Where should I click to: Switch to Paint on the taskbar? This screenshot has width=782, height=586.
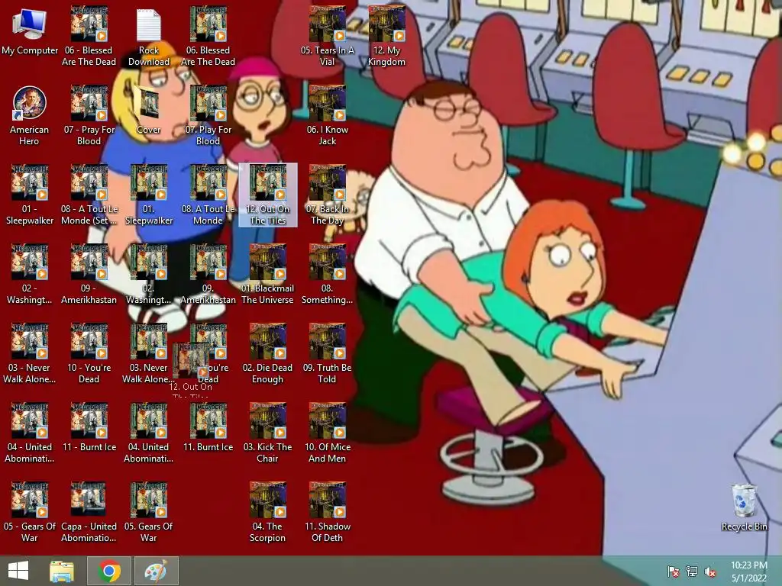[156, 571]
